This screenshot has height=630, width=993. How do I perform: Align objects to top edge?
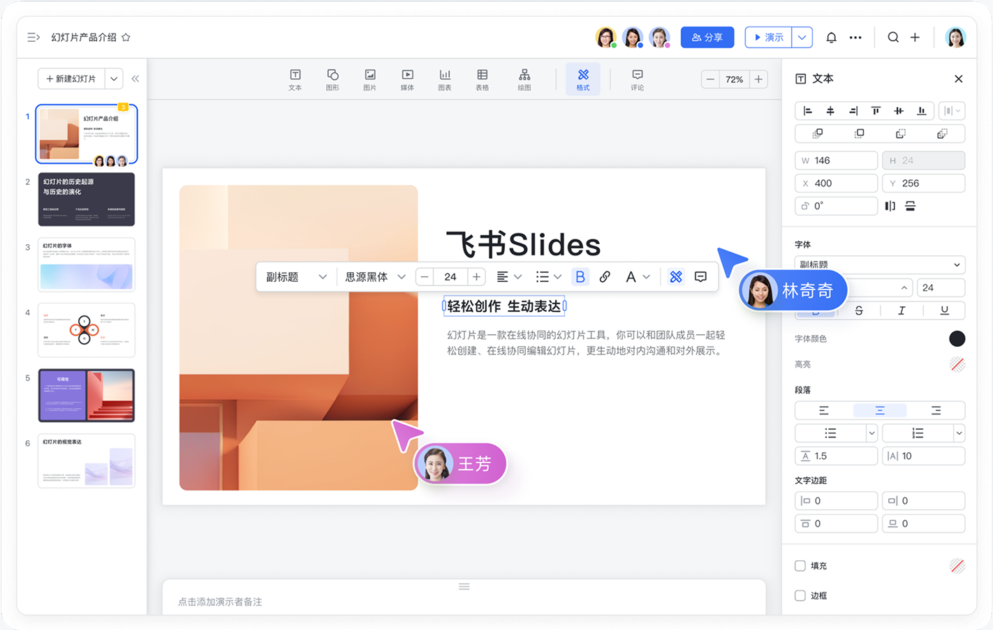[876, 111]
